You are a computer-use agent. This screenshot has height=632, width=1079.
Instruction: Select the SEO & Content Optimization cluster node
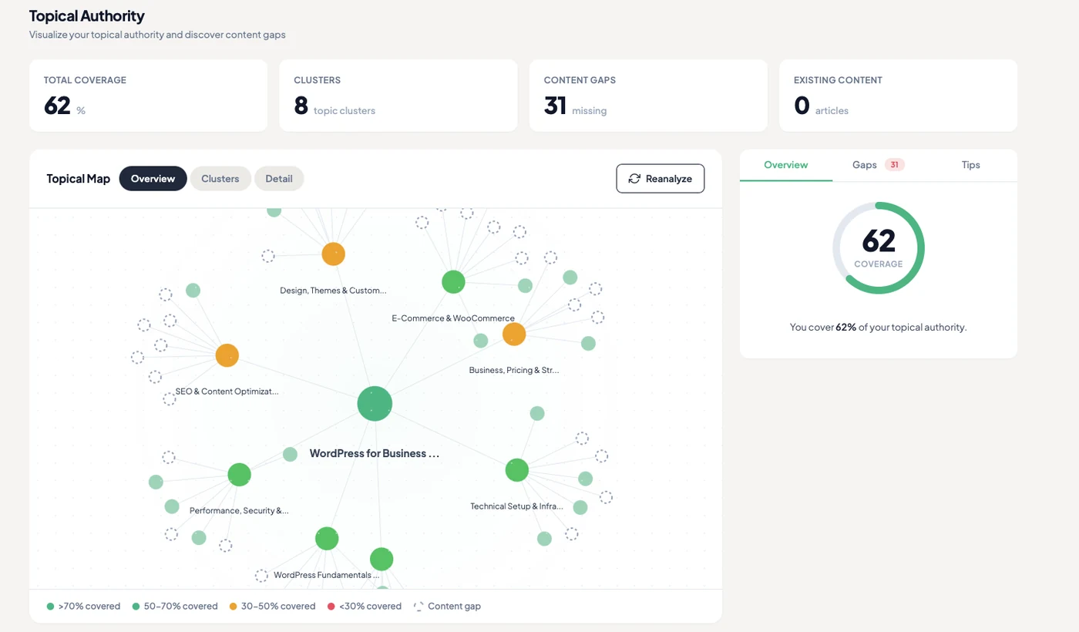click(x=227, y=355)
